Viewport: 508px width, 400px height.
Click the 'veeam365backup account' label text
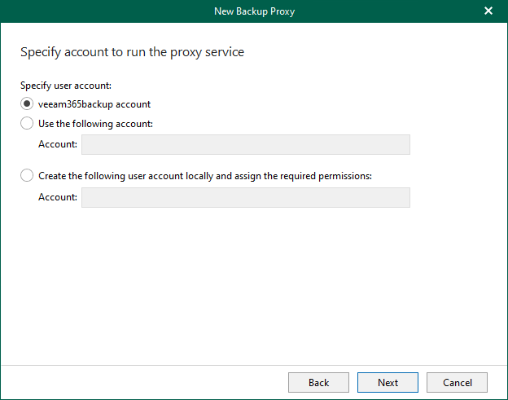(x=94, y=104)
